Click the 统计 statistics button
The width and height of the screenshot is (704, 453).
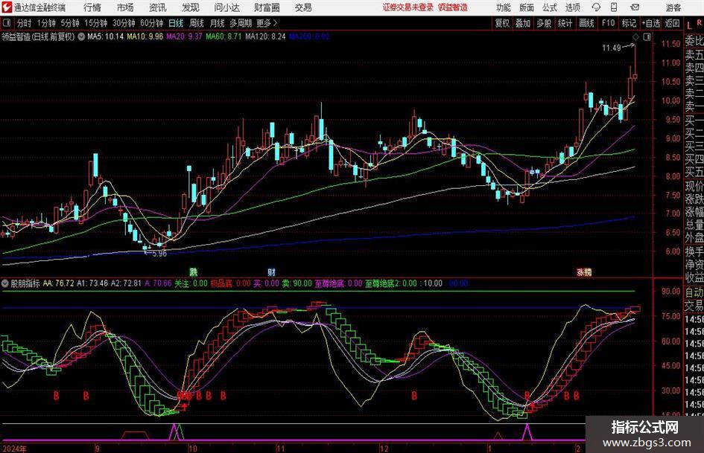click(x=565, y=23)
